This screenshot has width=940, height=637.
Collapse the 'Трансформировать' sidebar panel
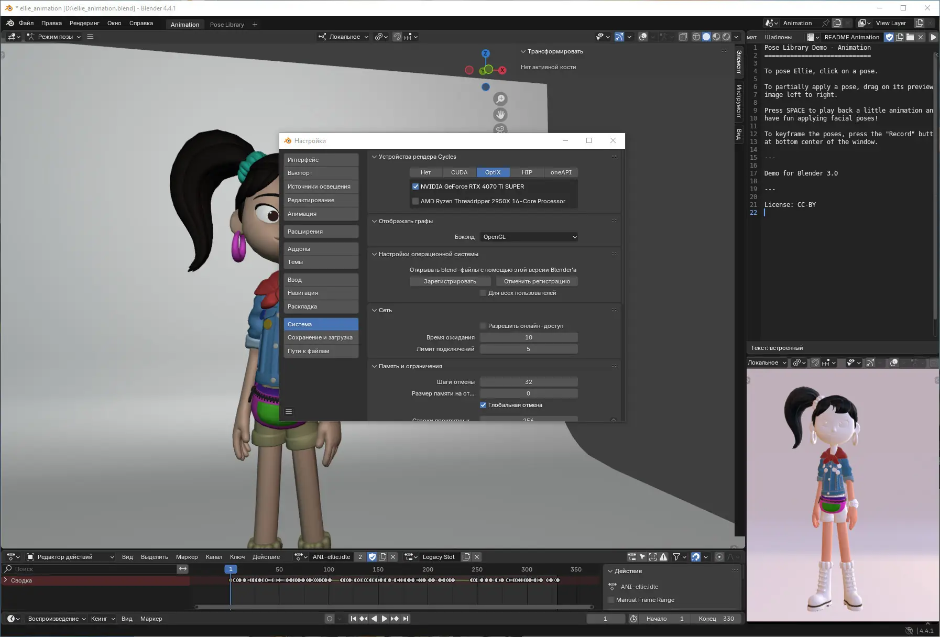pyautogui.click(x=523, y=51)
